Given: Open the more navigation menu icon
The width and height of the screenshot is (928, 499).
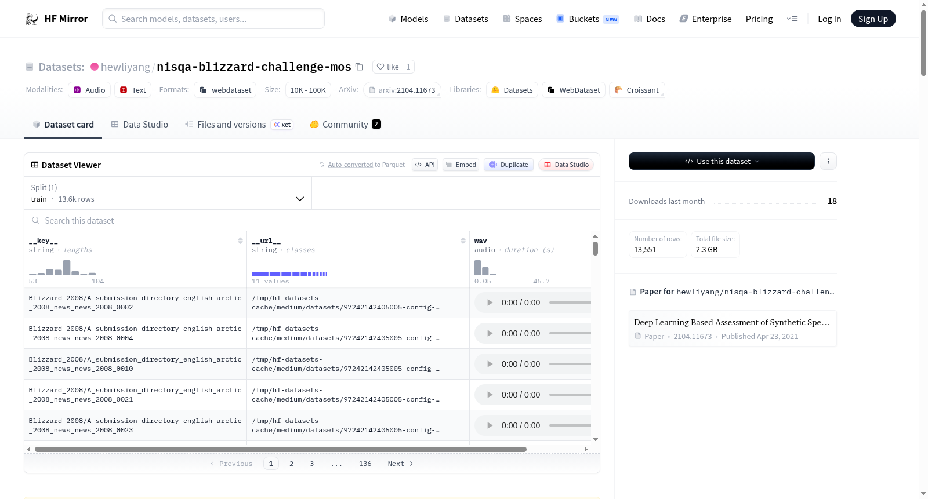Looking at the screenshot, I should pyautogui.click(x=792, y=19).
